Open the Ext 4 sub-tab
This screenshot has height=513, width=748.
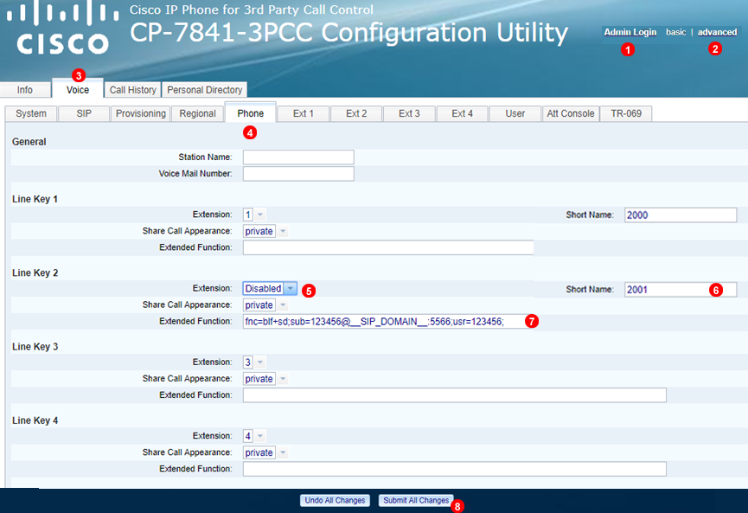(x=463, y=113)
